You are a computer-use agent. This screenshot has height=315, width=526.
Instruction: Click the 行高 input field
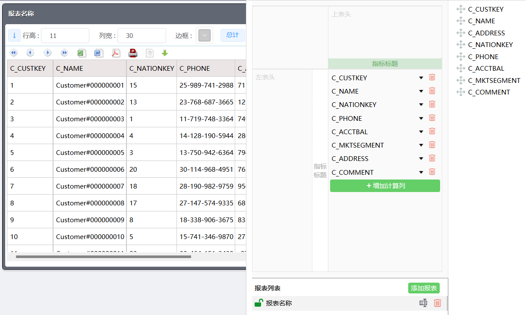click(65, 36)
